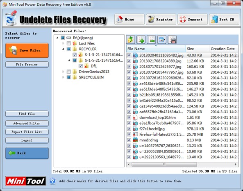Click Export Files List
This screenshot has height=191, width=243.
(x=27, y=132)
